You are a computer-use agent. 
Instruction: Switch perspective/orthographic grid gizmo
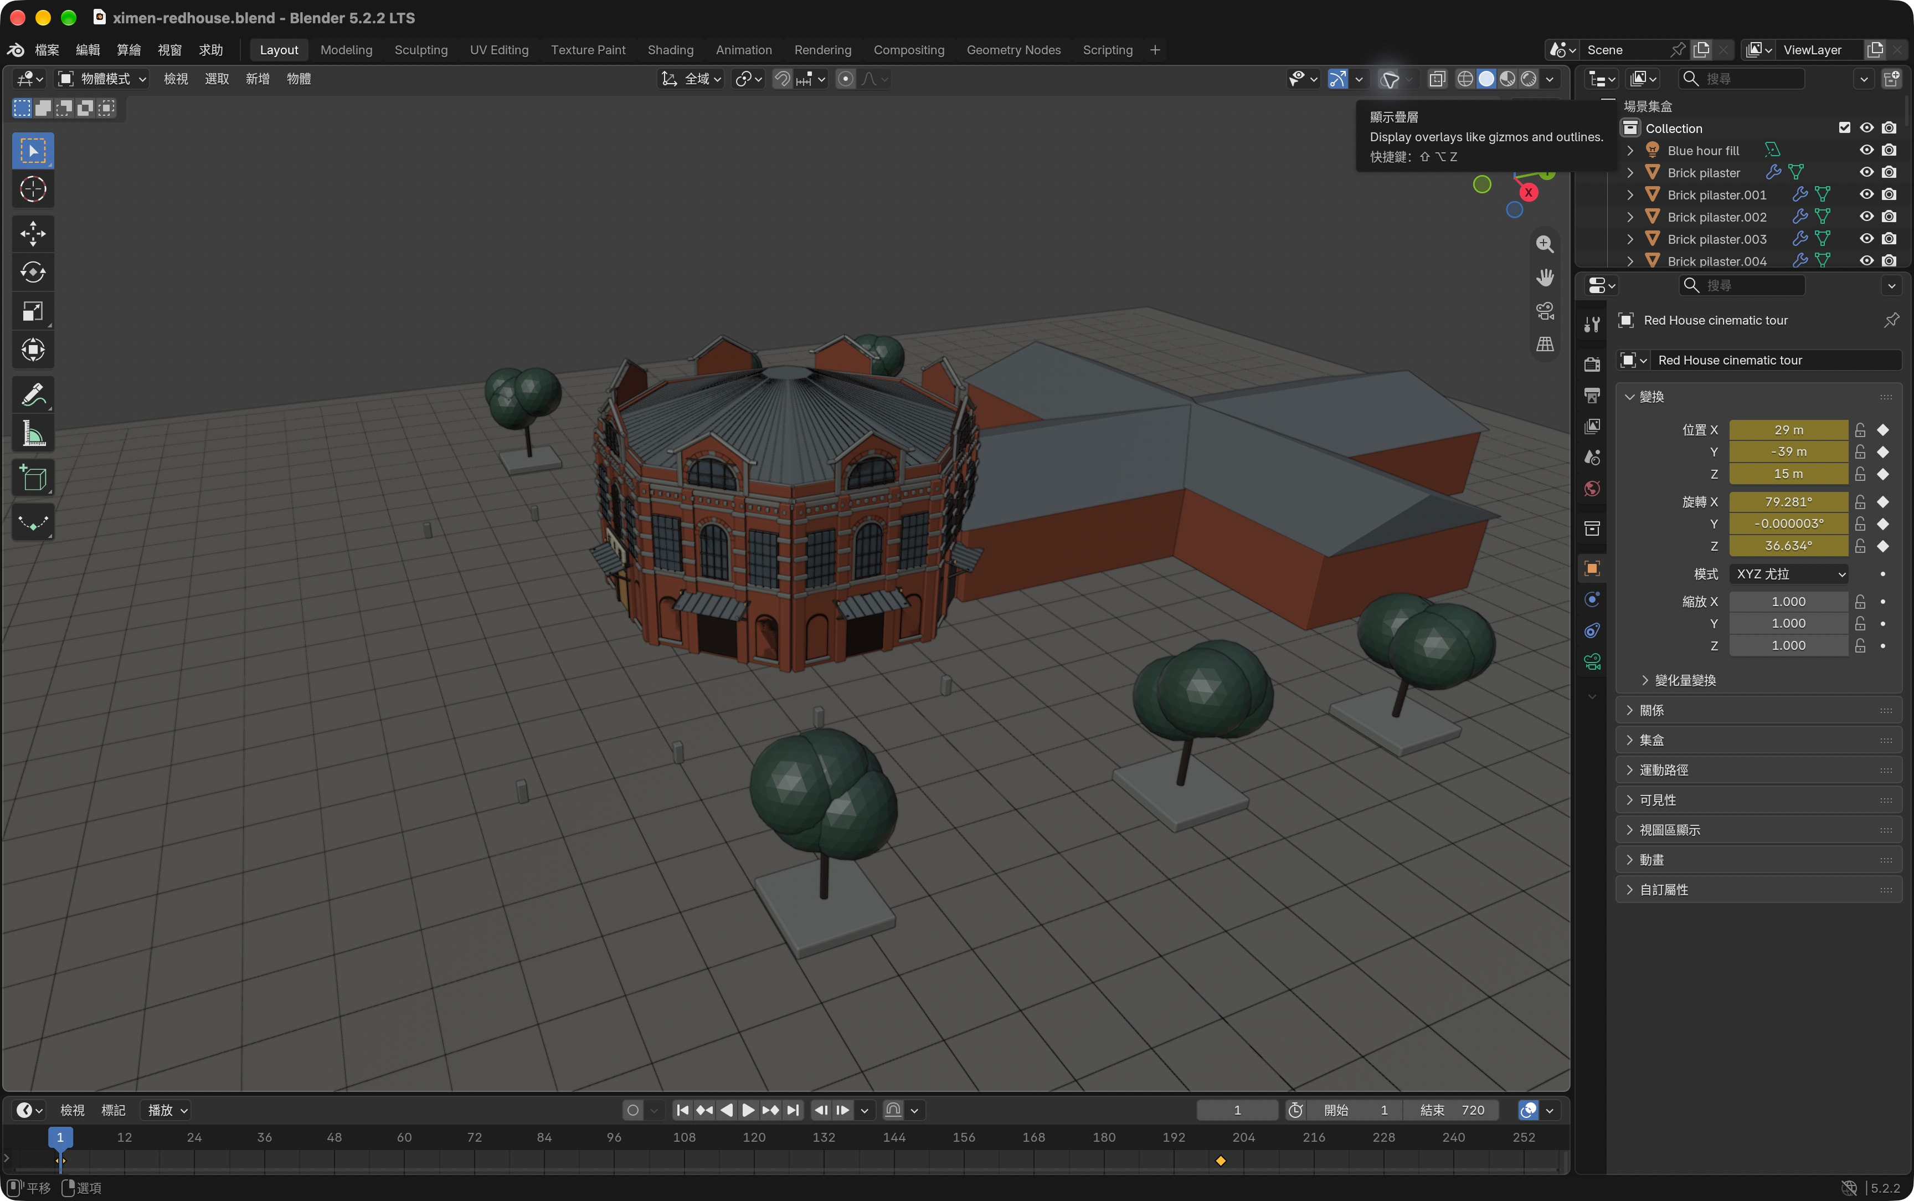point(1545,345)
